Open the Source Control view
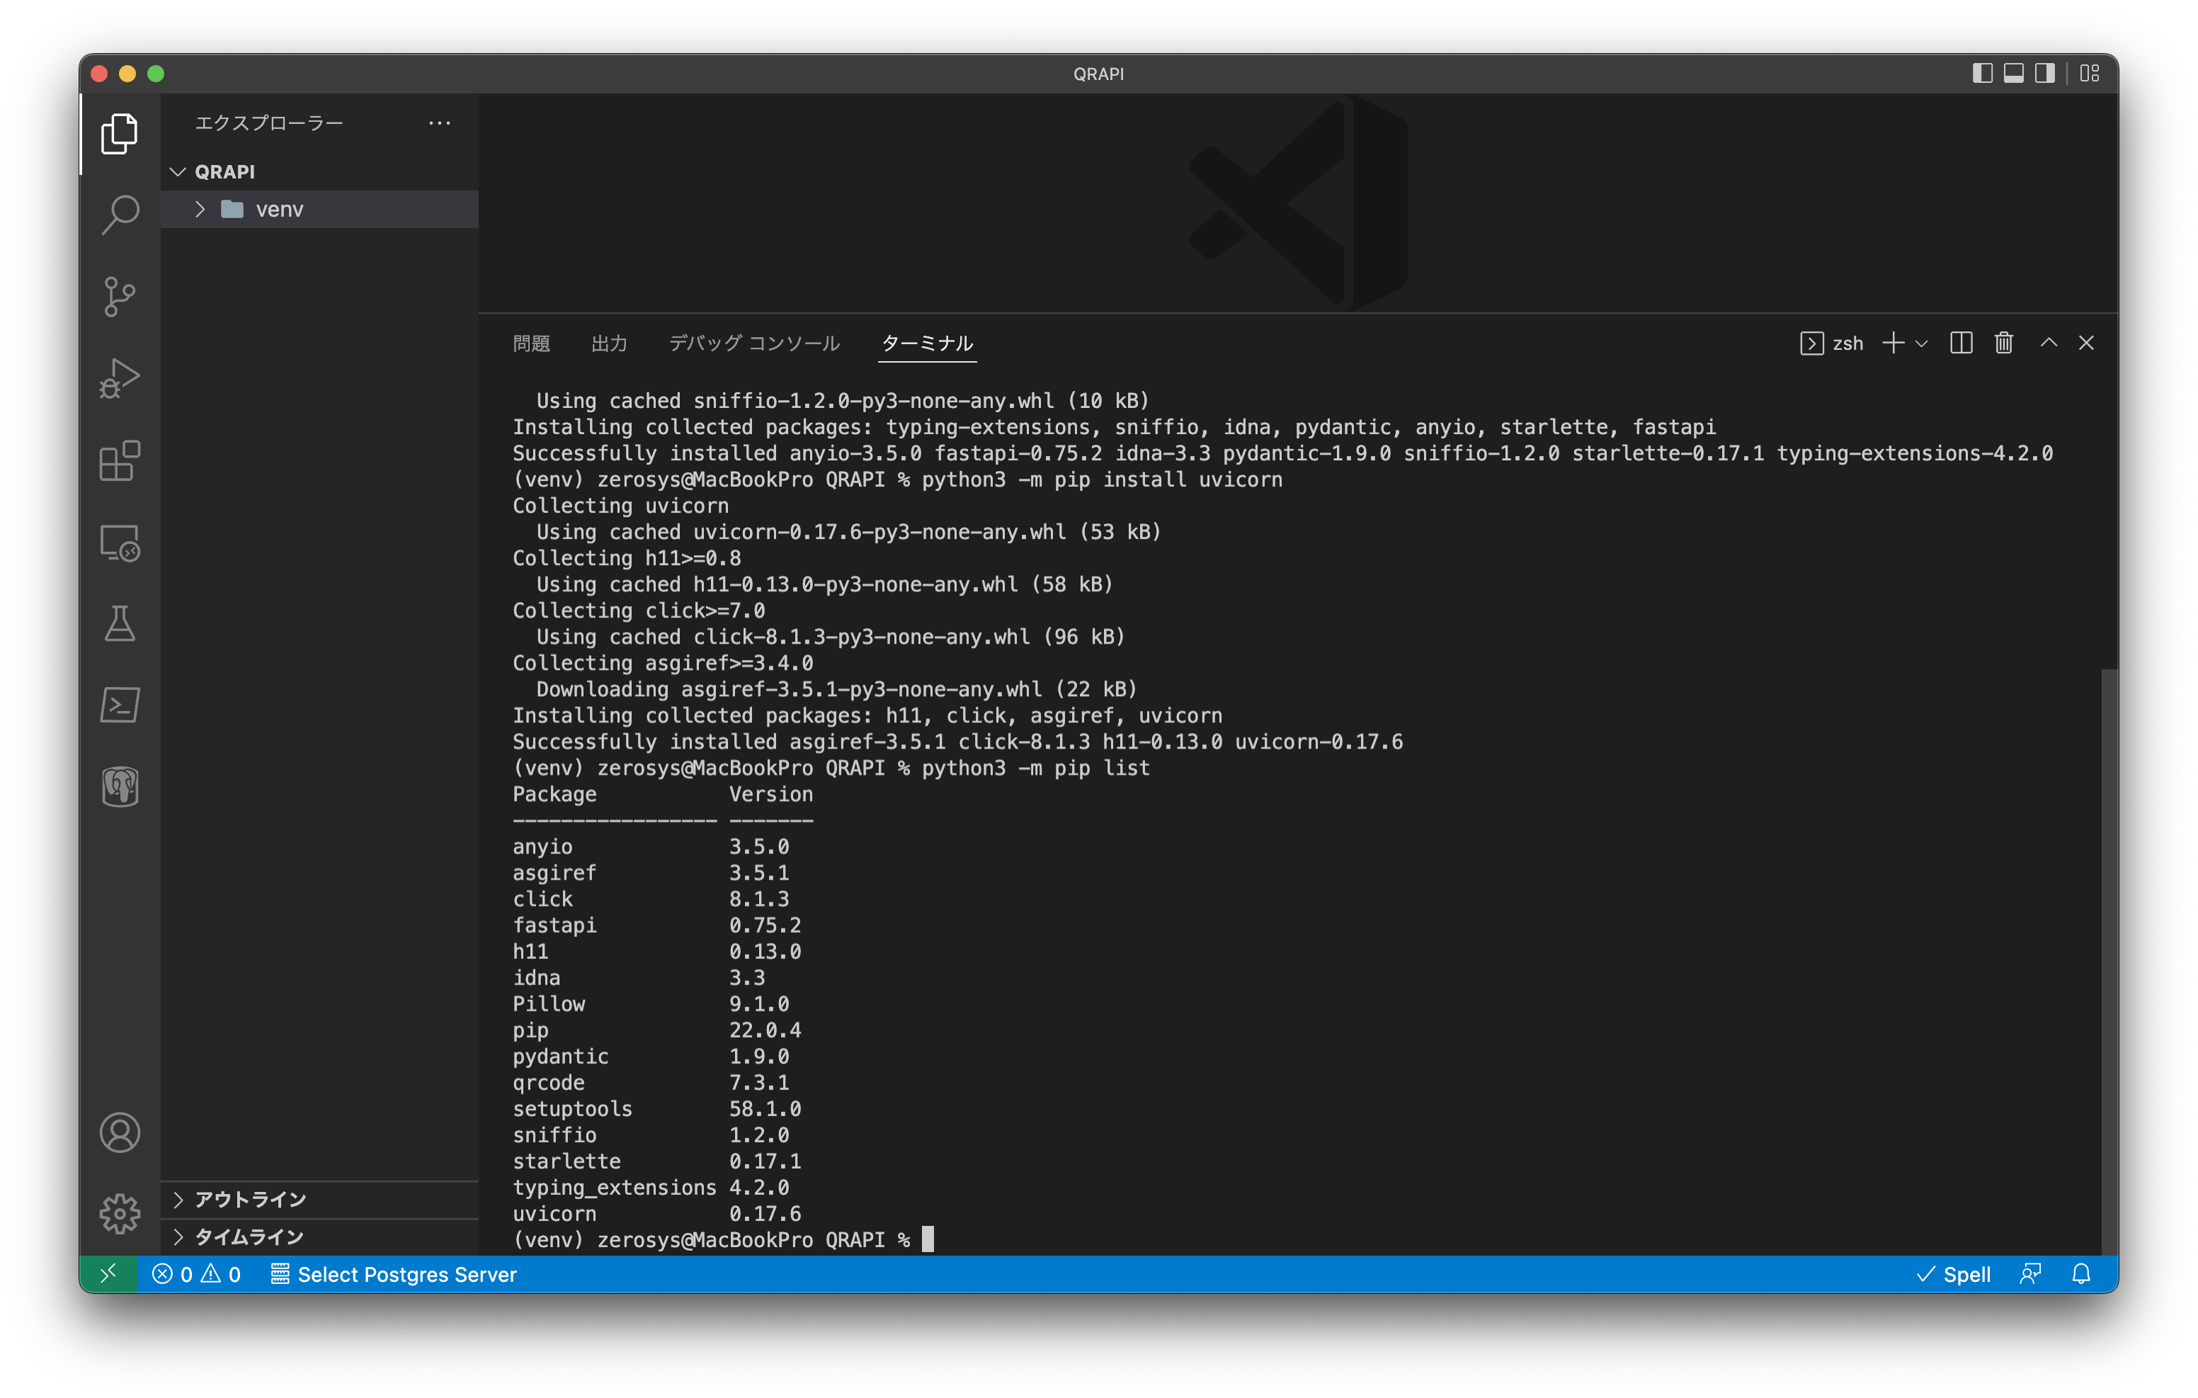The width and height of the screenshot is (2198, 1398). coord(120,297)
